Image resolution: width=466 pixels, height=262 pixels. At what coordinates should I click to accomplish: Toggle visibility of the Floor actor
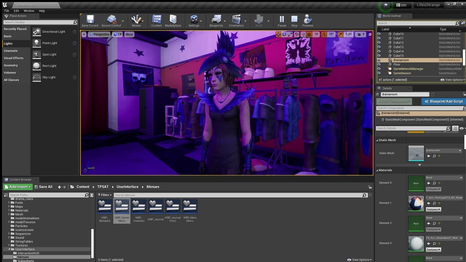(379, 64)
